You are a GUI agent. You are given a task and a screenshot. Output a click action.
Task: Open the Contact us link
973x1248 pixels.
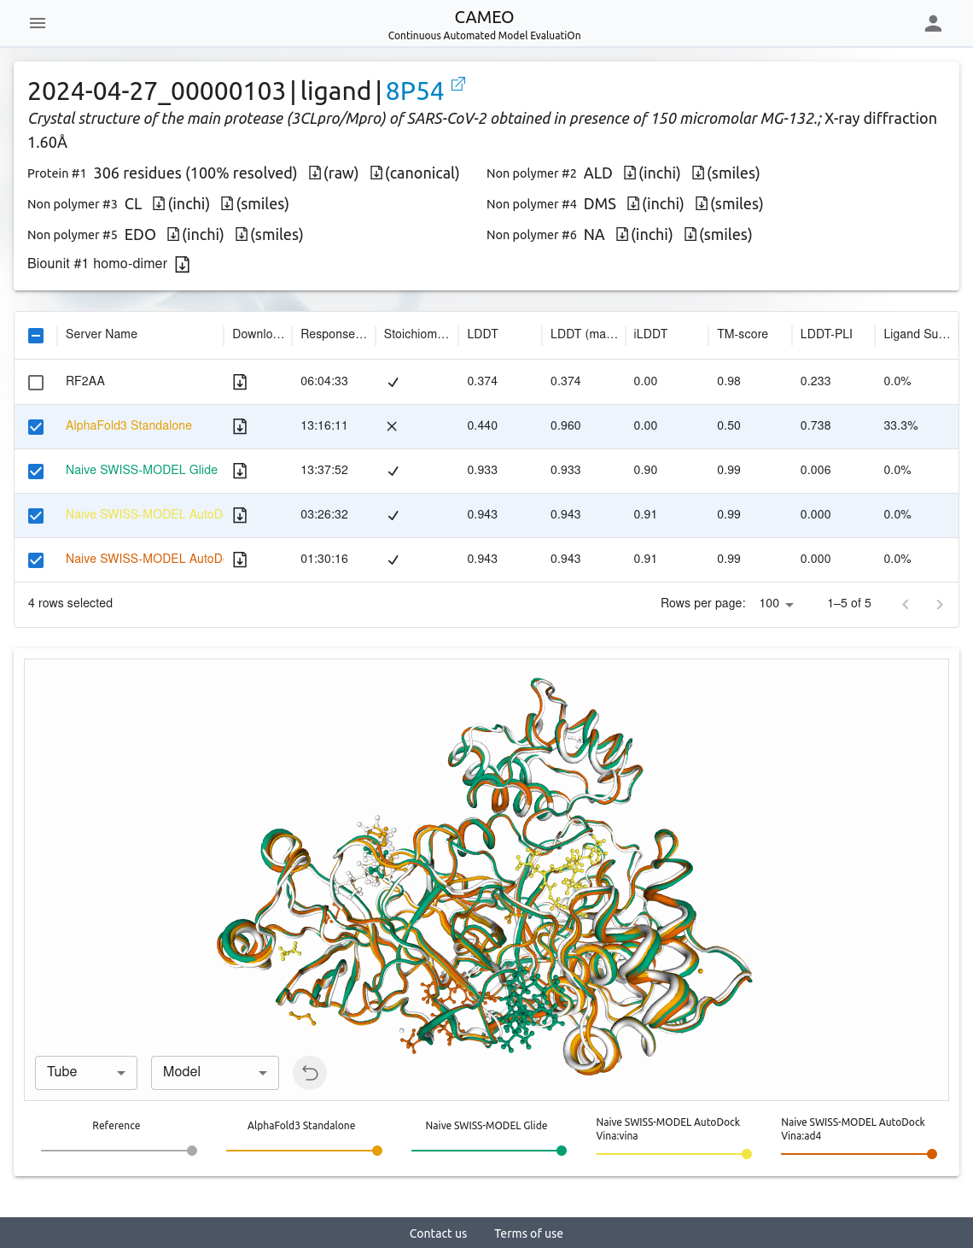(438, 1233)
